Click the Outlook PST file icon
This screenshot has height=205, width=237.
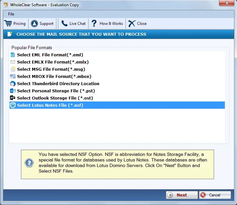pyautogui.click(x=13, y=91)
